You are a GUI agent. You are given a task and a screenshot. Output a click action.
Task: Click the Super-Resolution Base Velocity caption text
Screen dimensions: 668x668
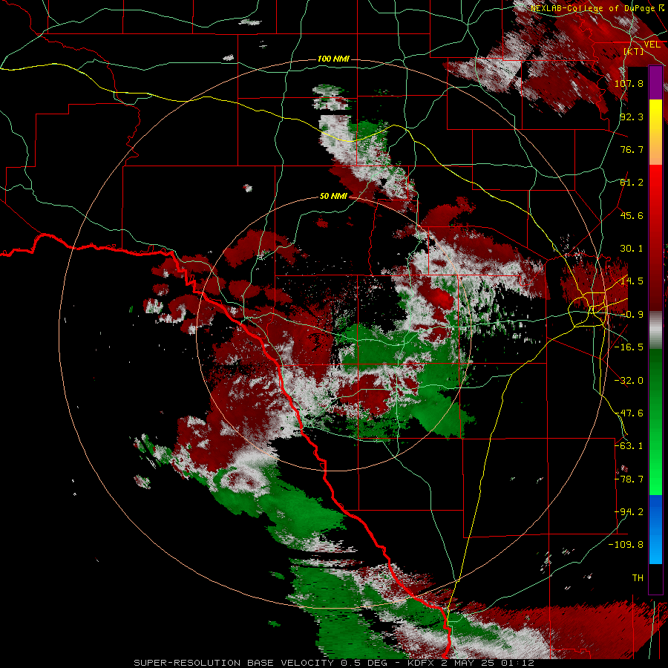(x=333, y=663)
